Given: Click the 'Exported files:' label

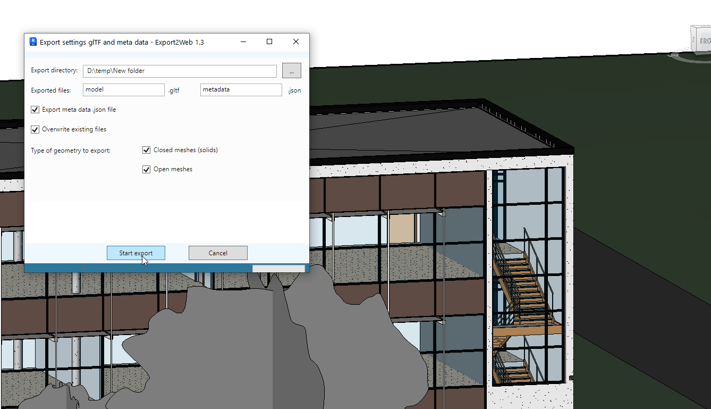Looking at the screenshot, I should [51, 90].
